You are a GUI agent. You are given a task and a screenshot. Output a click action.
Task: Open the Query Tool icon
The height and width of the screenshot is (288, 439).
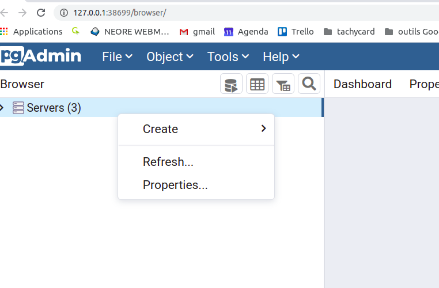tap(231, 84)
